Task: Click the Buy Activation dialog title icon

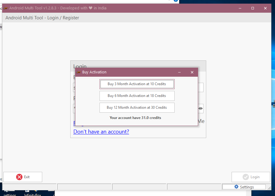Action: tap(78, 72)
